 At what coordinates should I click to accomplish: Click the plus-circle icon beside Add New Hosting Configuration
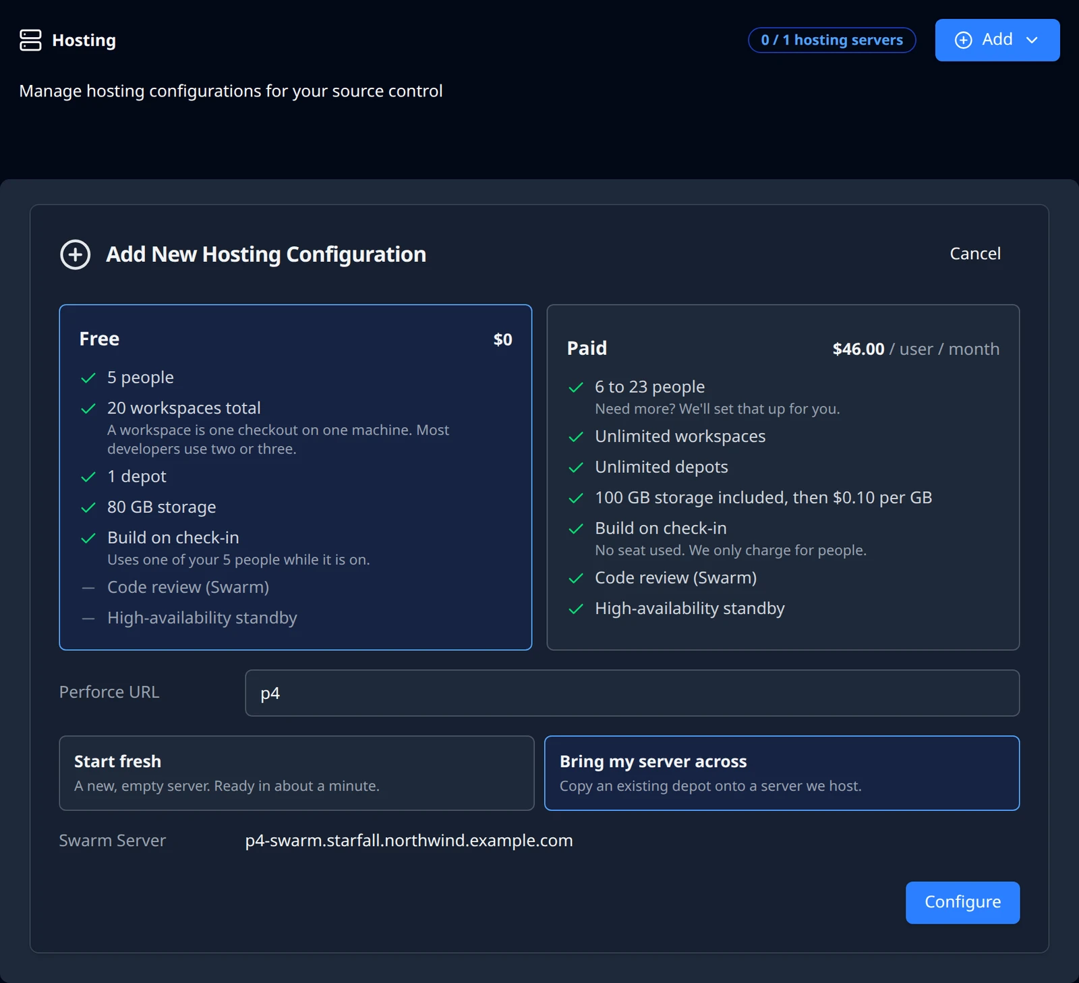(76, 254)
